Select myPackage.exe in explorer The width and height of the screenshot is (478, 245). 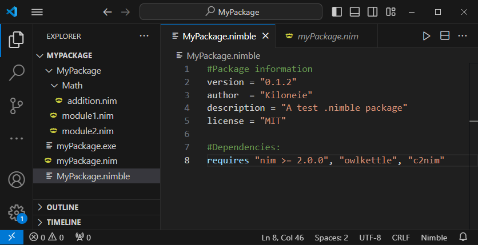(x=97, y=146)
